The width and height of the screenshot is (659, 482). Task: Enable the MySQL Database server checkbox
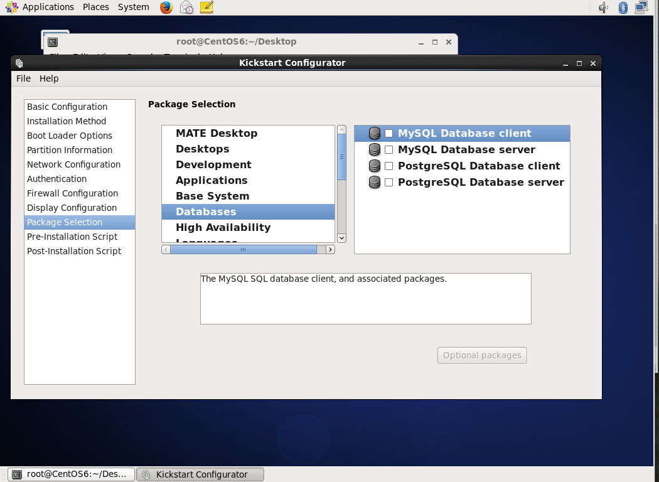(x=388, y=149)
